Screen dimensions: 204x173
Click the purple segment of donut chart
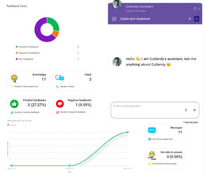click(x=39, y=33)
